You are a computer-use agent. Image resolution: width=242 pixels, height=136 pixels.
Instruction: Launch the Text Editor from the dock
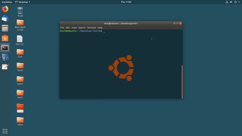point(5,67)
